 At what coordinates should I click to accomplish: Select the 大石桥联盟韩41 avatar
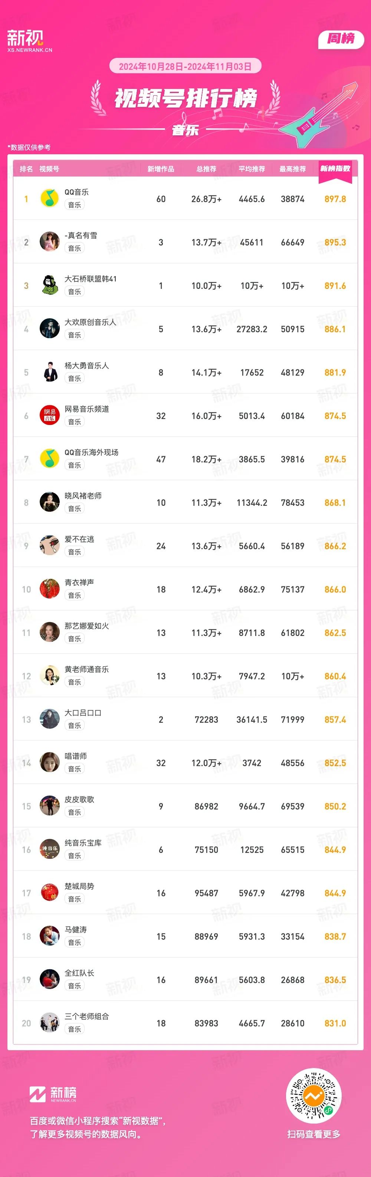click(x=49, y=285)
